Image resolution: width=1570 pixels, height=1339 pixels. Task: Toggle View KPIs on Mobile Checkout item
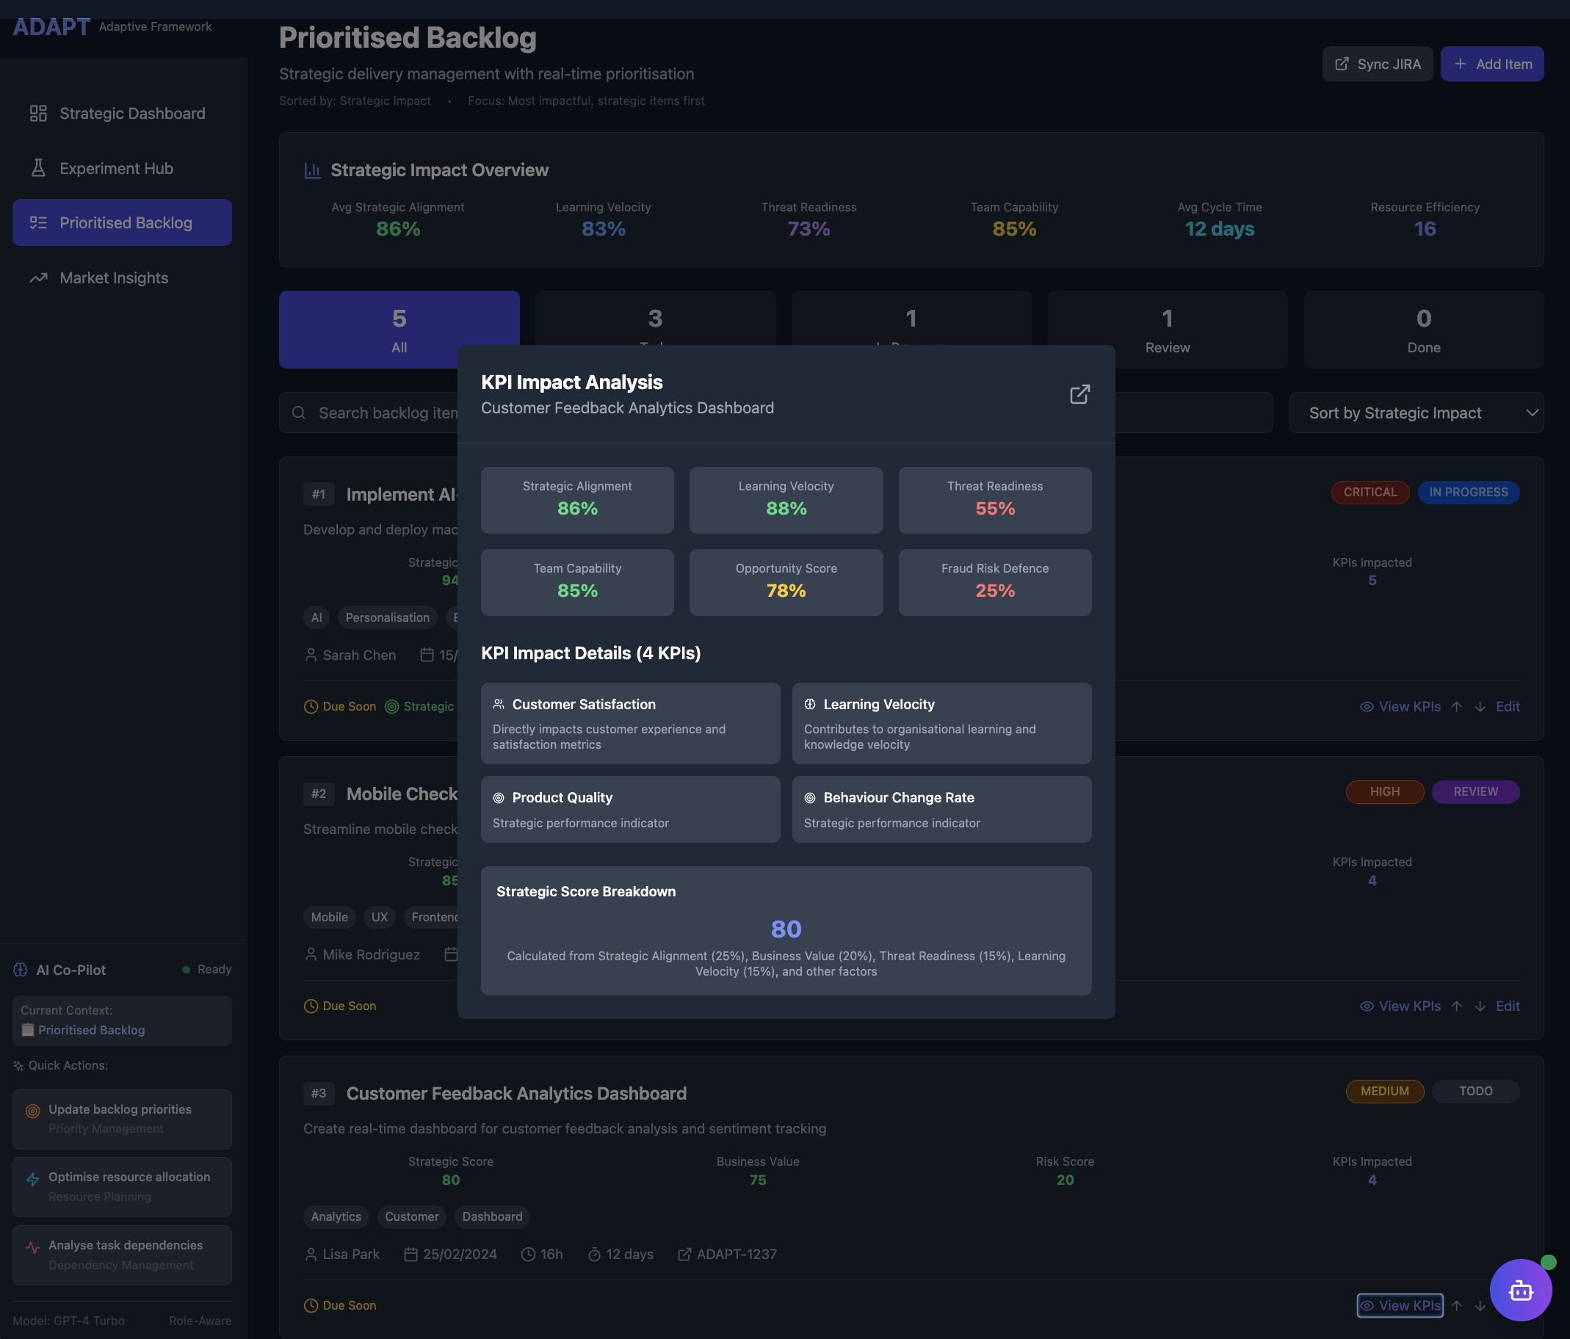[1400, 1006]
